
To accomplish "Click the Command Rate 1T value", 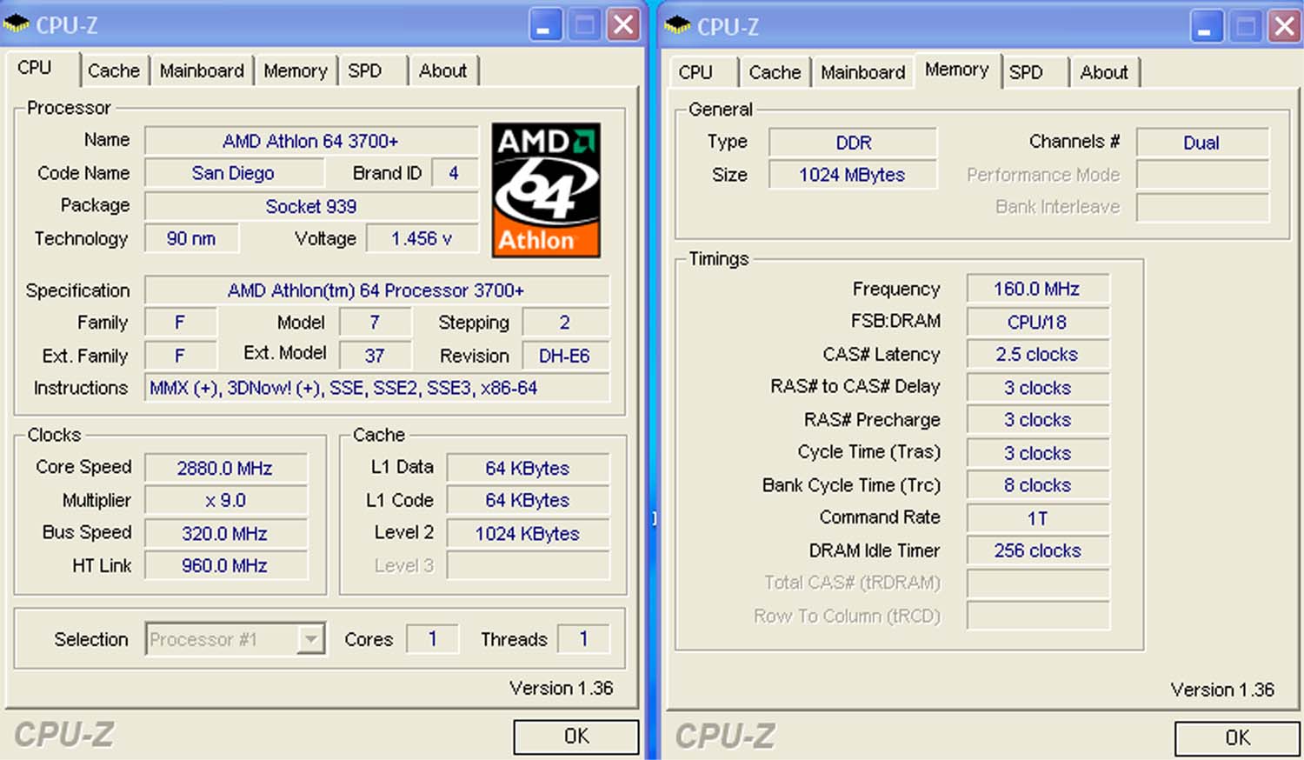I will [1038, 518].
